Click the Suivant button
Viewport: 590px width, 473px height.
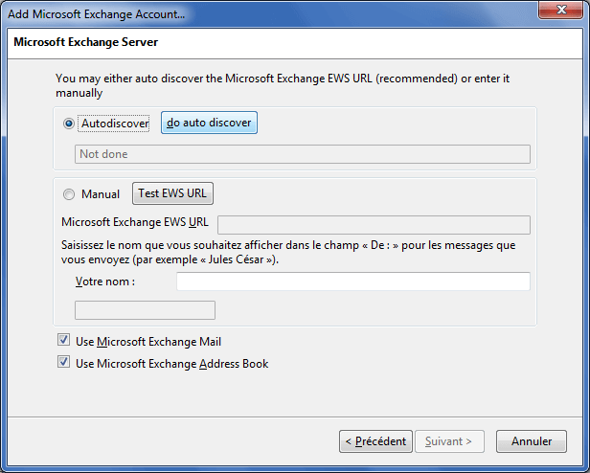click(x=449, y=441)
